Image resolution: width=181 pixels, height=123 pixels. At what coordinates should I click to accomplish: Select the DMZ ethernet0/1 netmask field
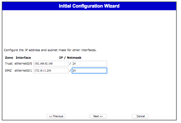tap(89, 70)
